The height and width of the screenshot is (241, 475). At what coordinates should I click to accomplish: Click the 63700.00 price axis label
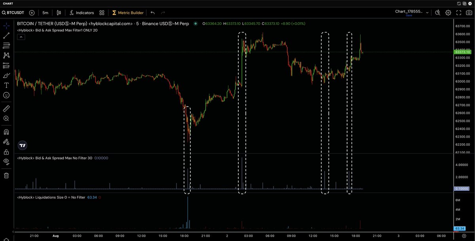[462, 26]
